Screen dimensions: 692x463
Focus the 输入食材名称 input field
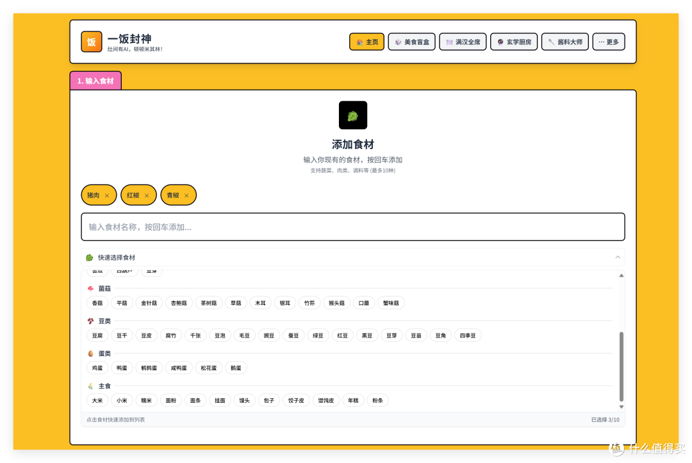pyautogui.click(x=352, y=227)
